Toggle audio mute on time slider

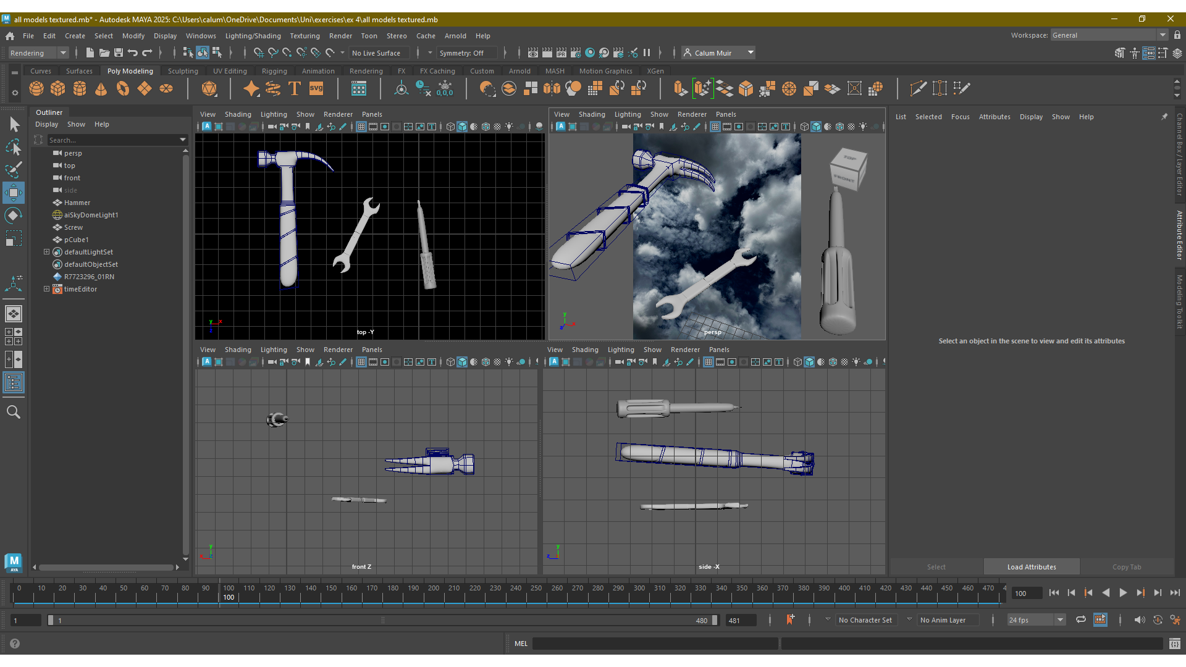(1139, 620)
